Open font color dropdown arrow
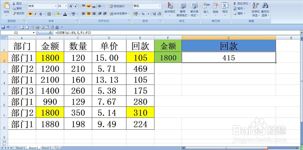This screenshot has width=303, height=150. pos(69,14)
